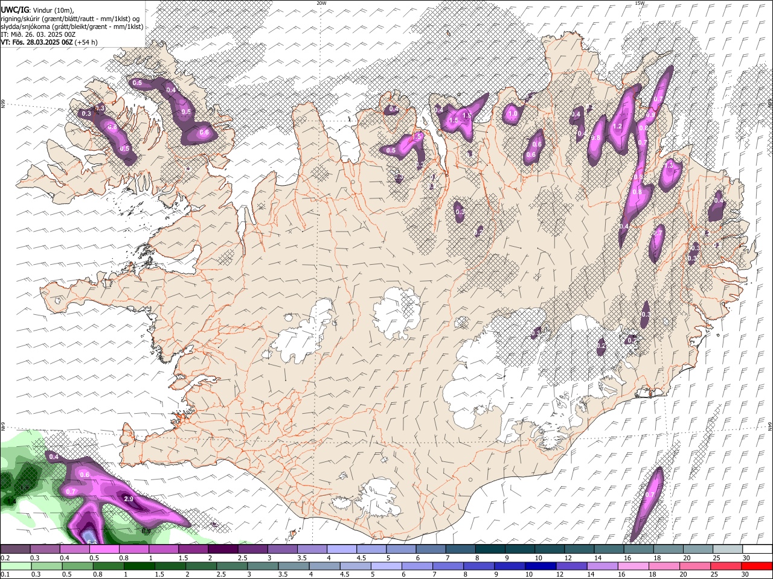Click the dark teal upper swatch between 8 and 9
This screenshot has width=773, height=579.
(x=490, y=549)
